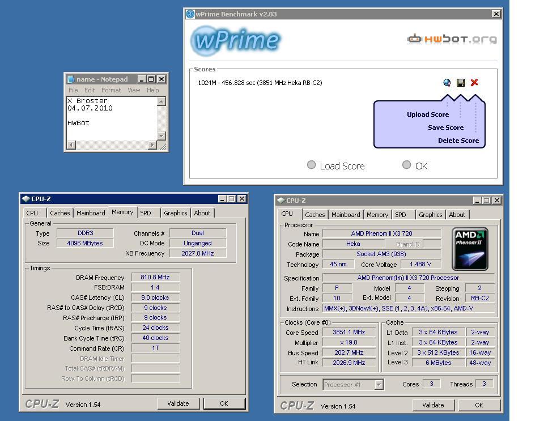
Task: Switch to CPU tab in Memory CPU-Z window
Action: click(32, 213)
